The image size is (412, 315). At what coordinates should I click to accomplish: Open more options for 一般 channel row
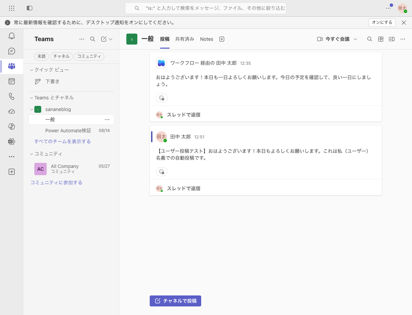pyautogui.click(x=107, y=120)
